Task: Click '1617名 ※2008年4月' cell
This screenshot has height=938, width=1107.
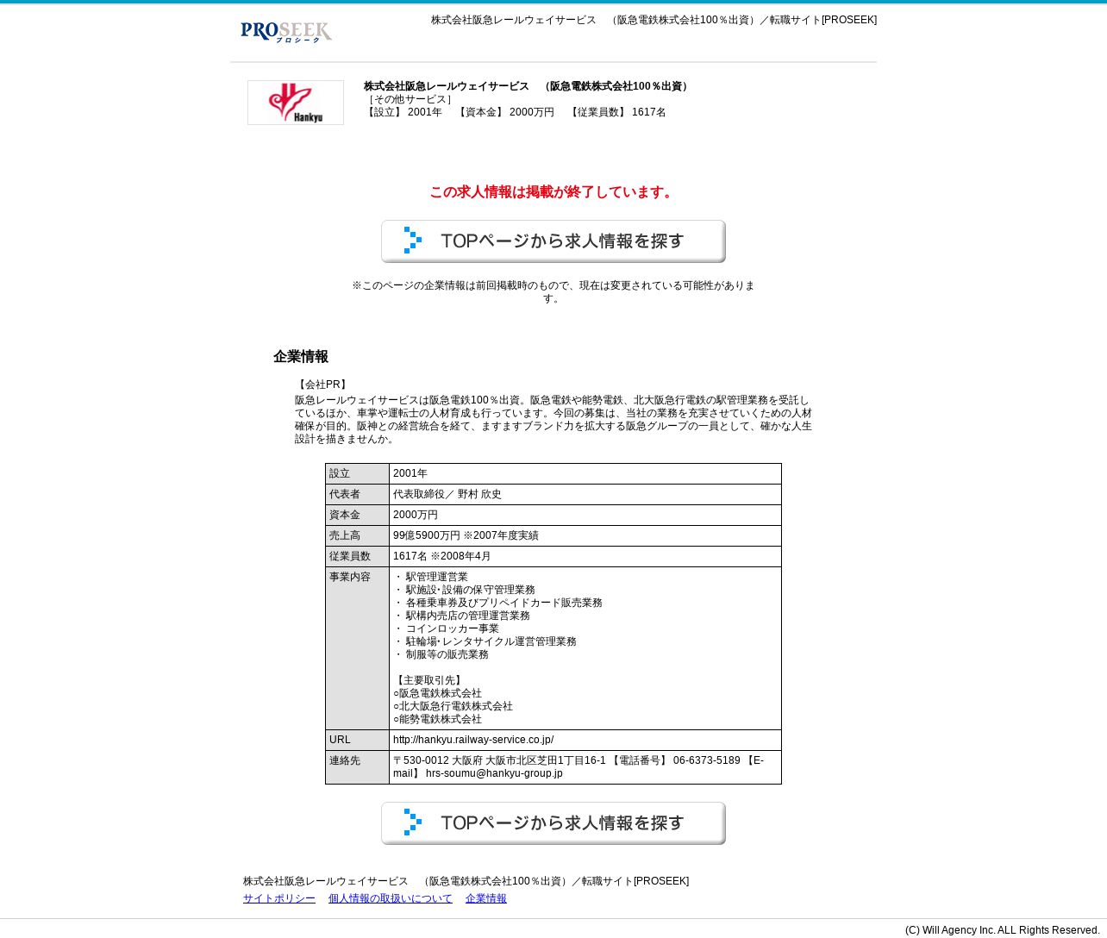Action: point(585,557)
